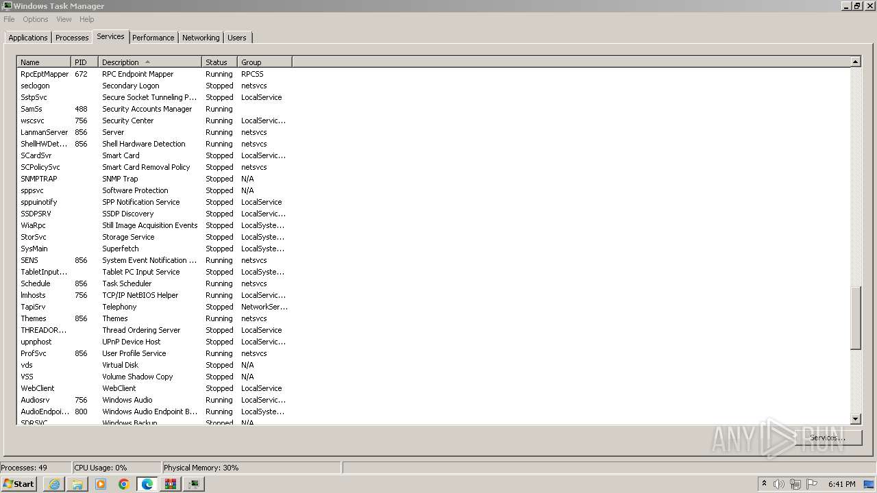Click the network connection tray icon
Viewport: 877px width, 493px height.
[x=795, y=484]
